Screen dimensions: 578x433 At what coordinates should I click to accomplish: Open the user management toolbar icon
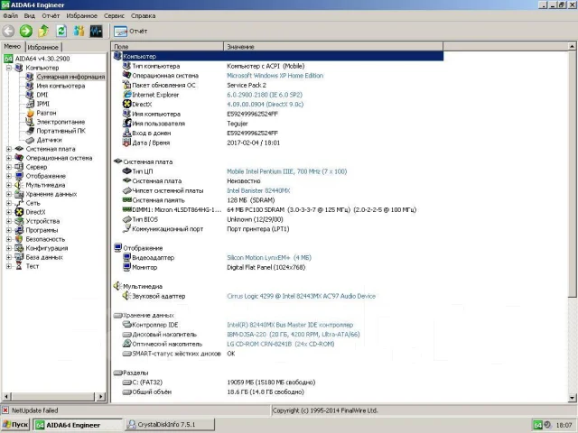pos(79,31)
